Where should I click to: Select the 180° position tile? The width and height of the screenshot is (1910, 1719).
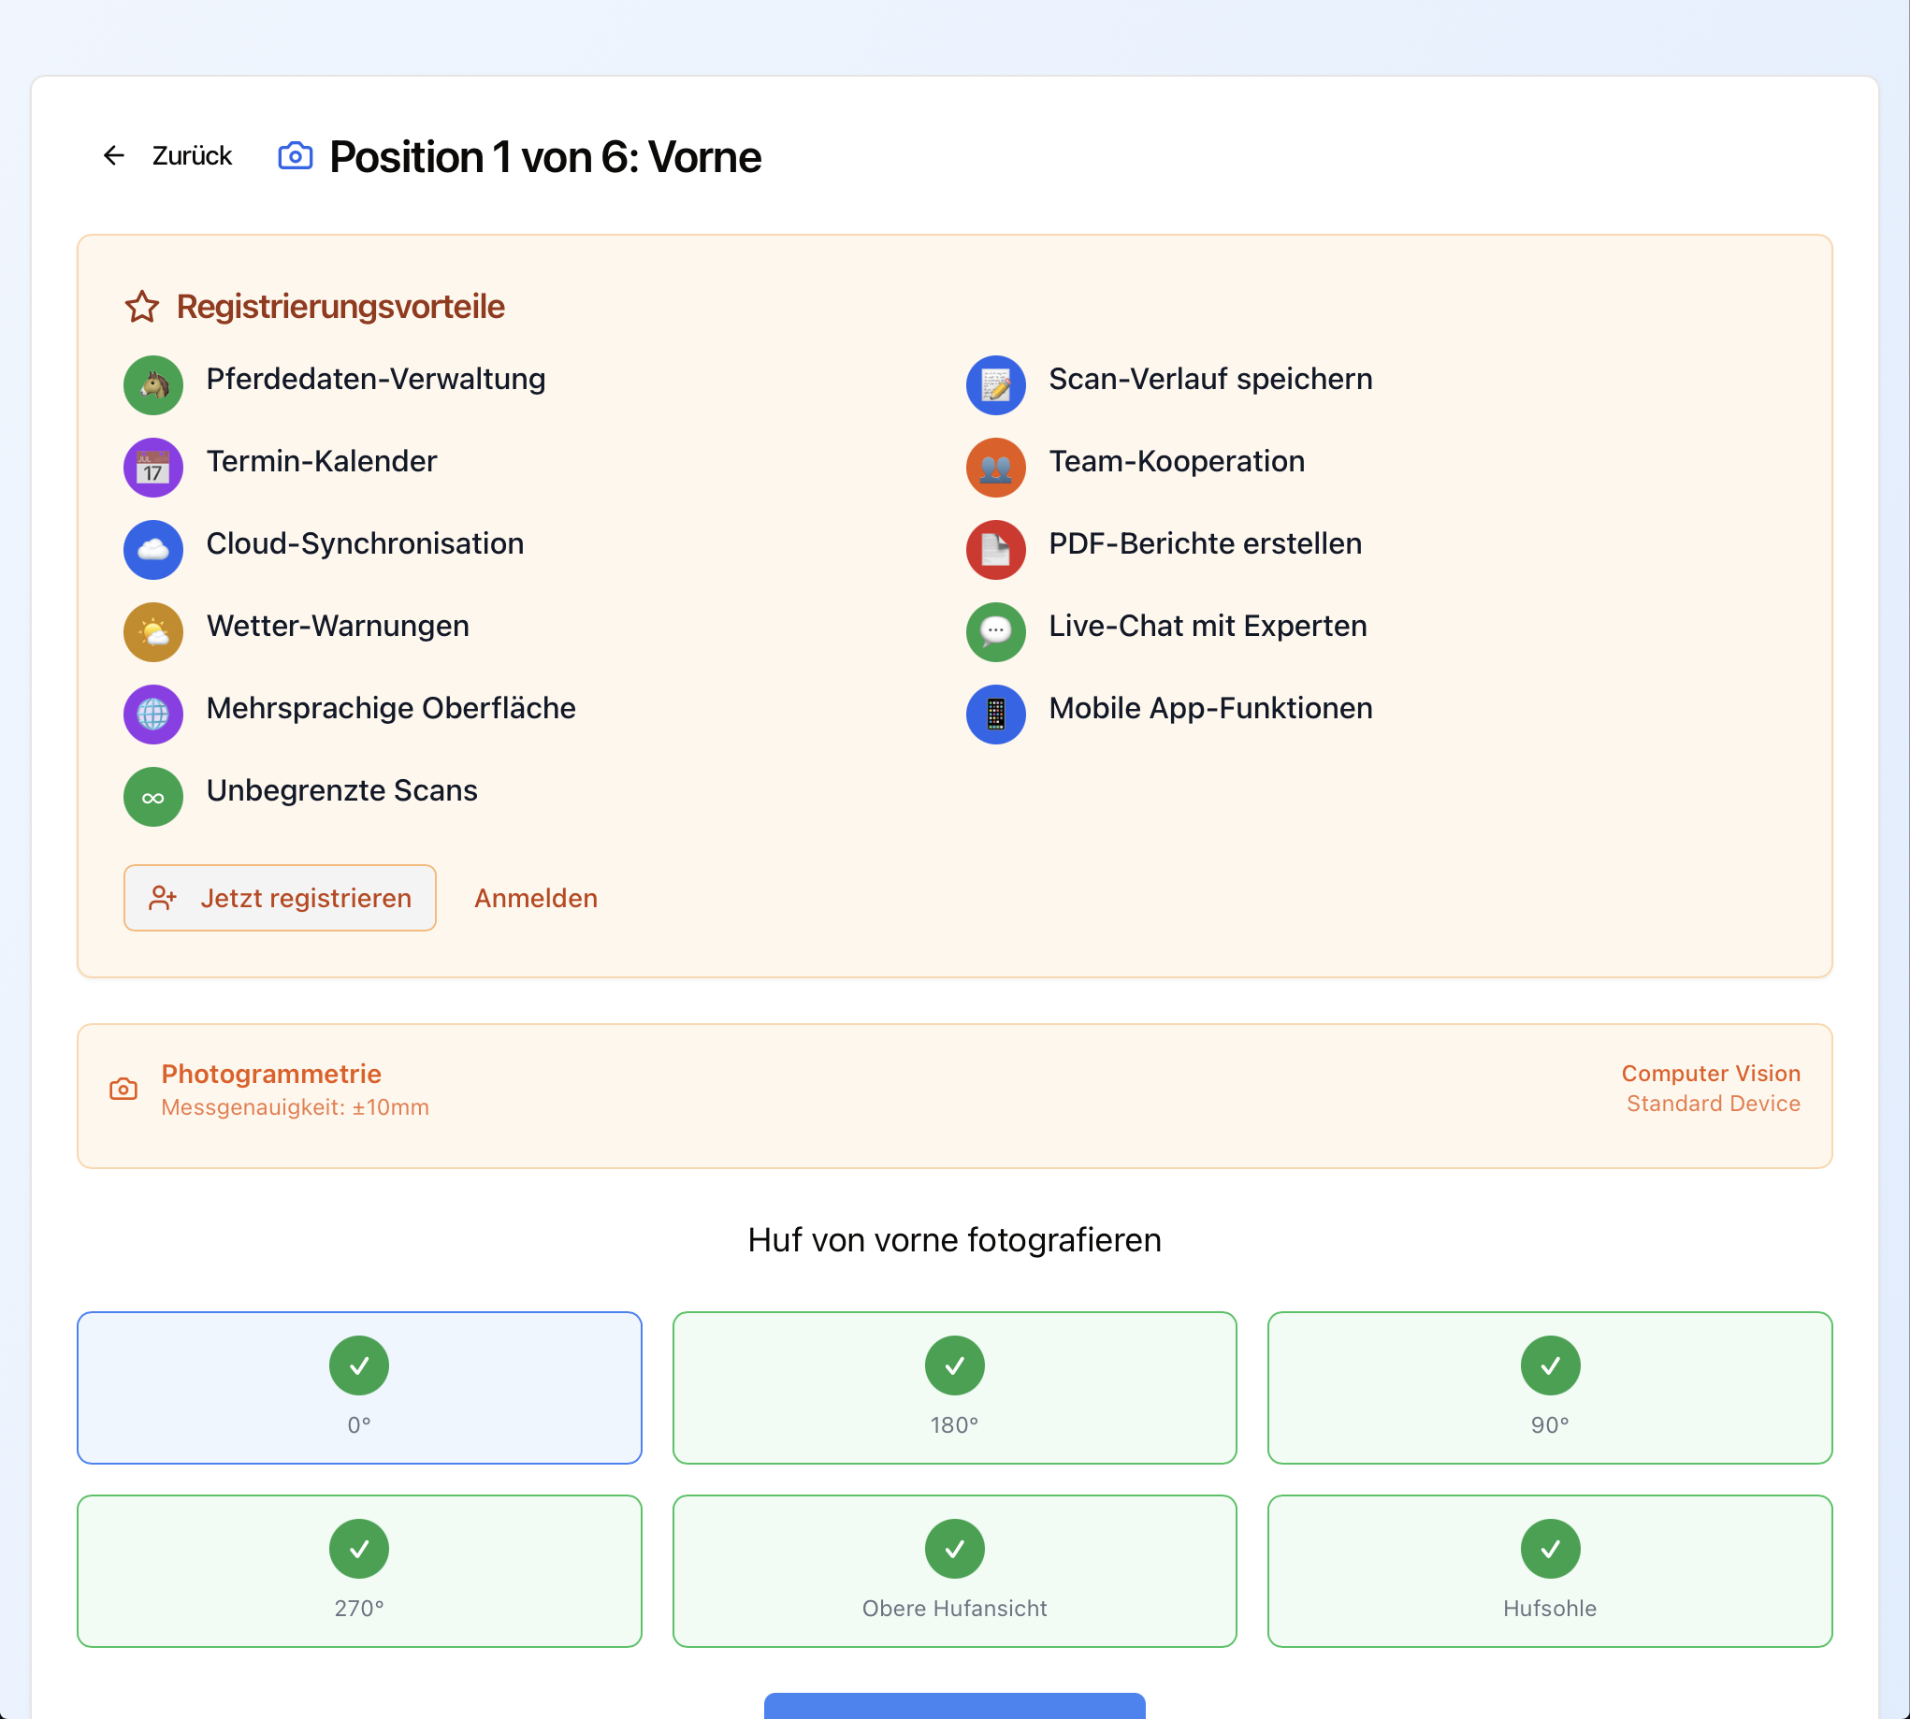(954, 1388)
